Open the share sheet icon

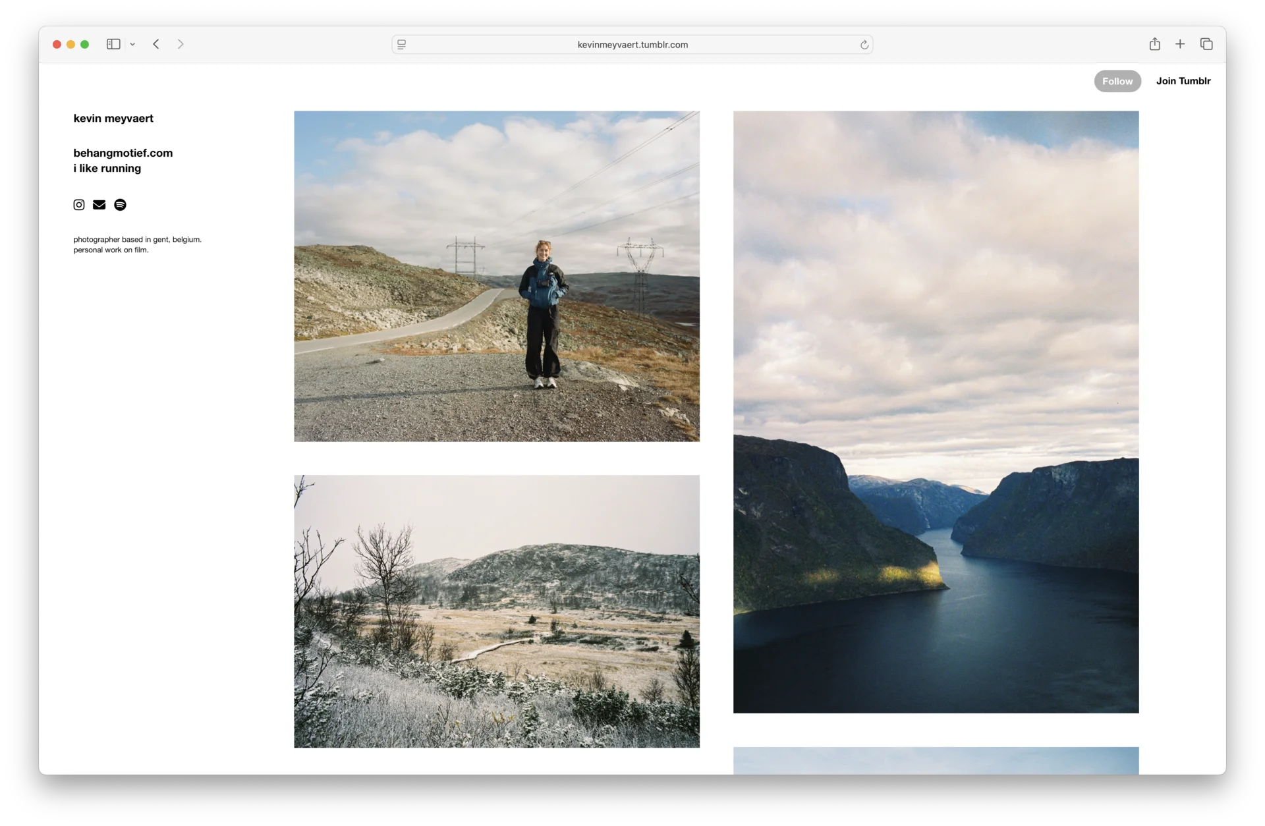pos(1154,43)
